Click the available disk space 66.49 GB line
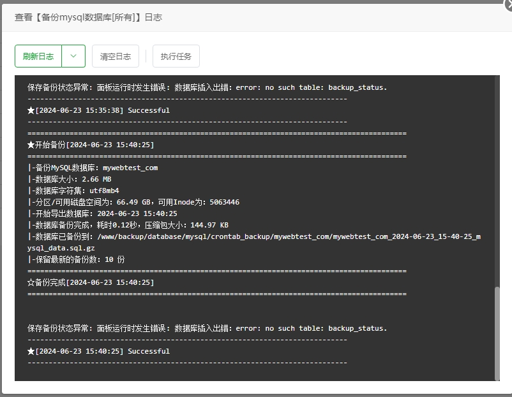The height and width of the screenshot is (397, 512). 133,202
